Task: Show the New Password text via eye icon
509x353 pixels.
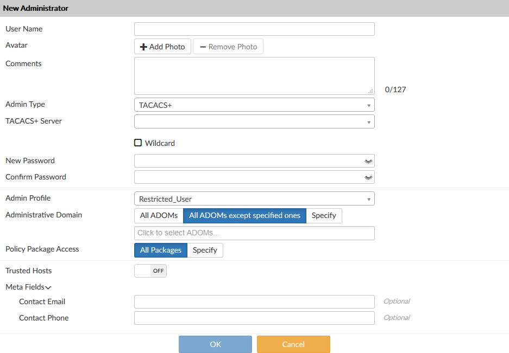Action: pos(369,161)
